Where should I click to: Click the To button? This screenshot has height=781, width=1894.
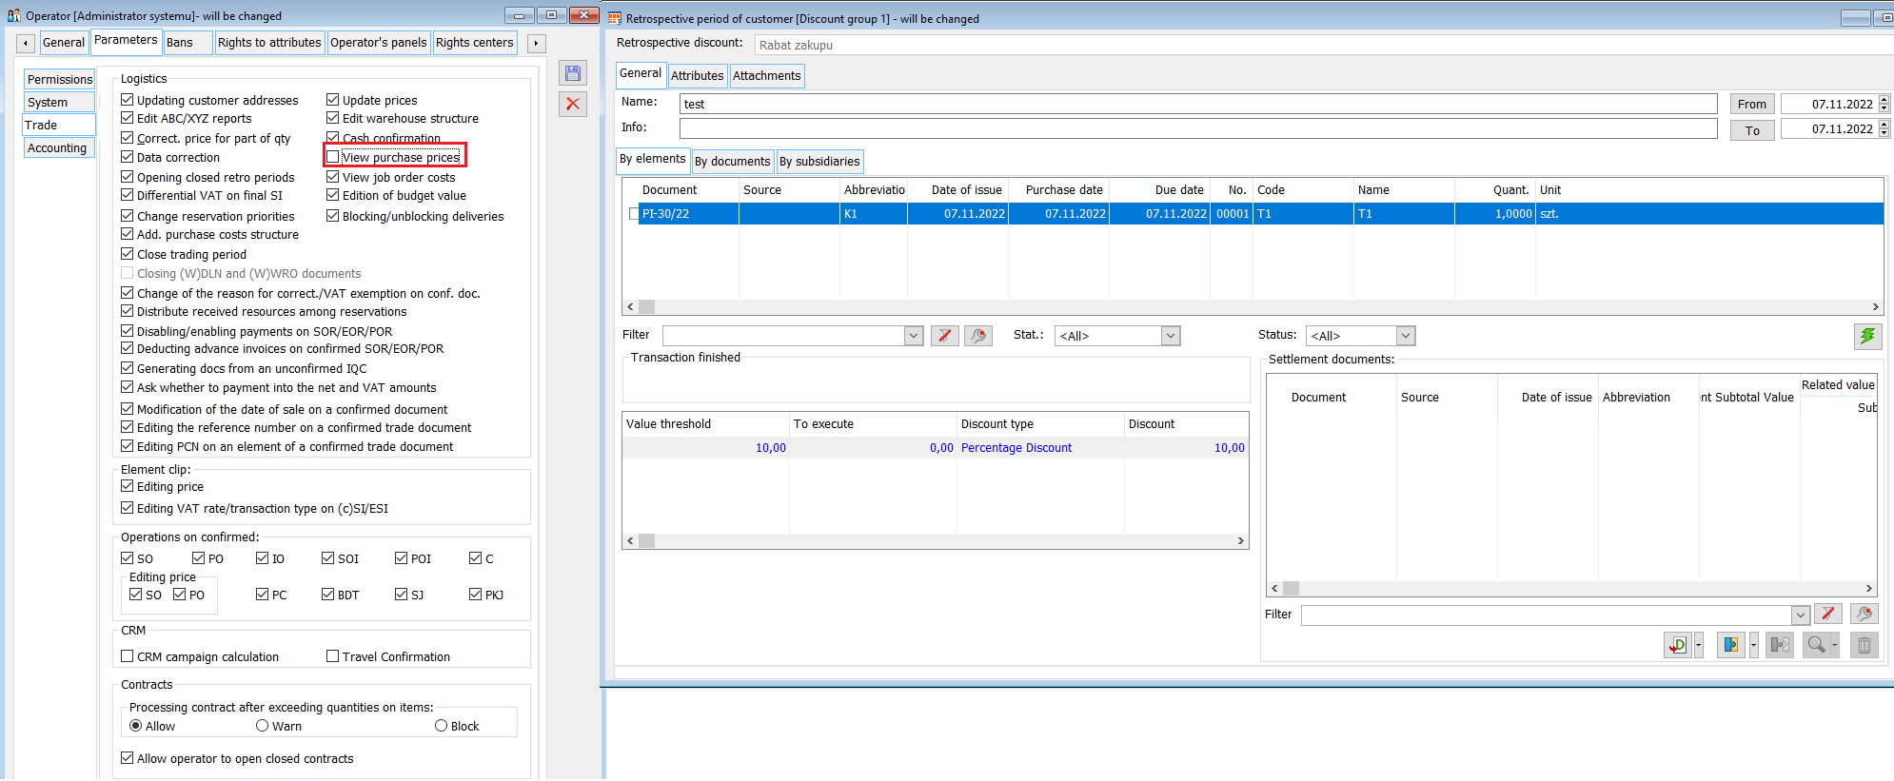click(1752, 130)
